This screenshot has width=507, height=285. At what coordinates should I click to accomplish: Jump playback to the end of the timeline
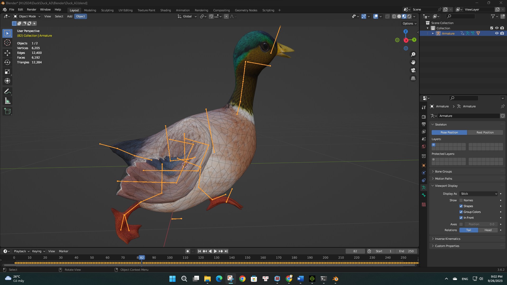[x=226, y=251]
